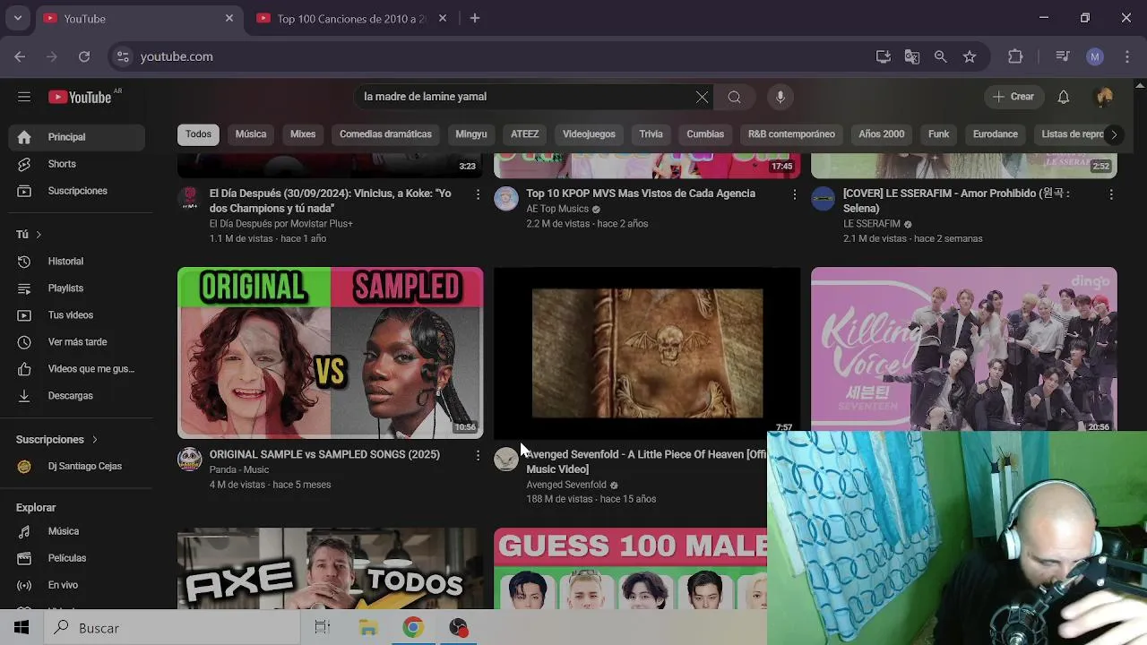Open the browser zoom magnifier icon
This screenshot has width=1147, height=645.
(940, 56)
